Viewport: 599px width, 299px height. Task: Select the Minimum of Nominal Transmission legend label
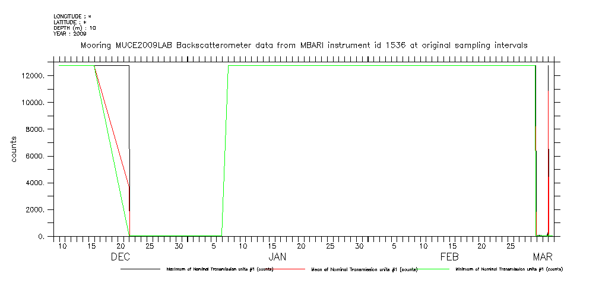[509, 269]
